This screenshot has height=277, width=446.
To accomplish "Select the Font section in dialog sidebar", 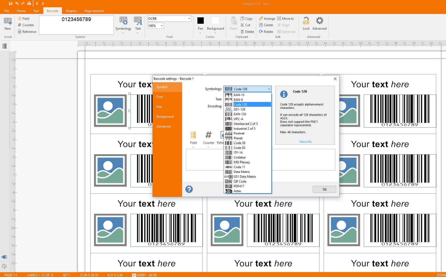I will pyautogui.click(x=167, y=97).
